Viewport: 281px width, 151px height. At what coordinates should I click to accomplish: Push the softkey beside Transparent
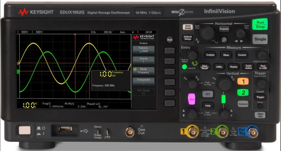tap(170, 82)
